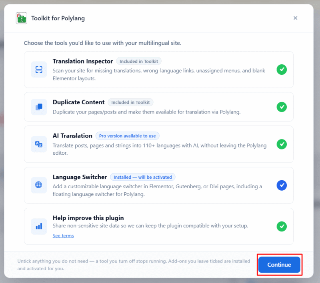Untick the Translation Inspector checkmark
This screenshot has width=320, height=283.
282,70
